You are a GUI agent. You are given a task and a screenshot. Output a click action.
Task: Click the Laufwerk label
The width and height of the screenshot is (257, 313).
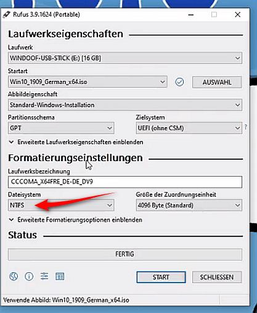[20, 48]
